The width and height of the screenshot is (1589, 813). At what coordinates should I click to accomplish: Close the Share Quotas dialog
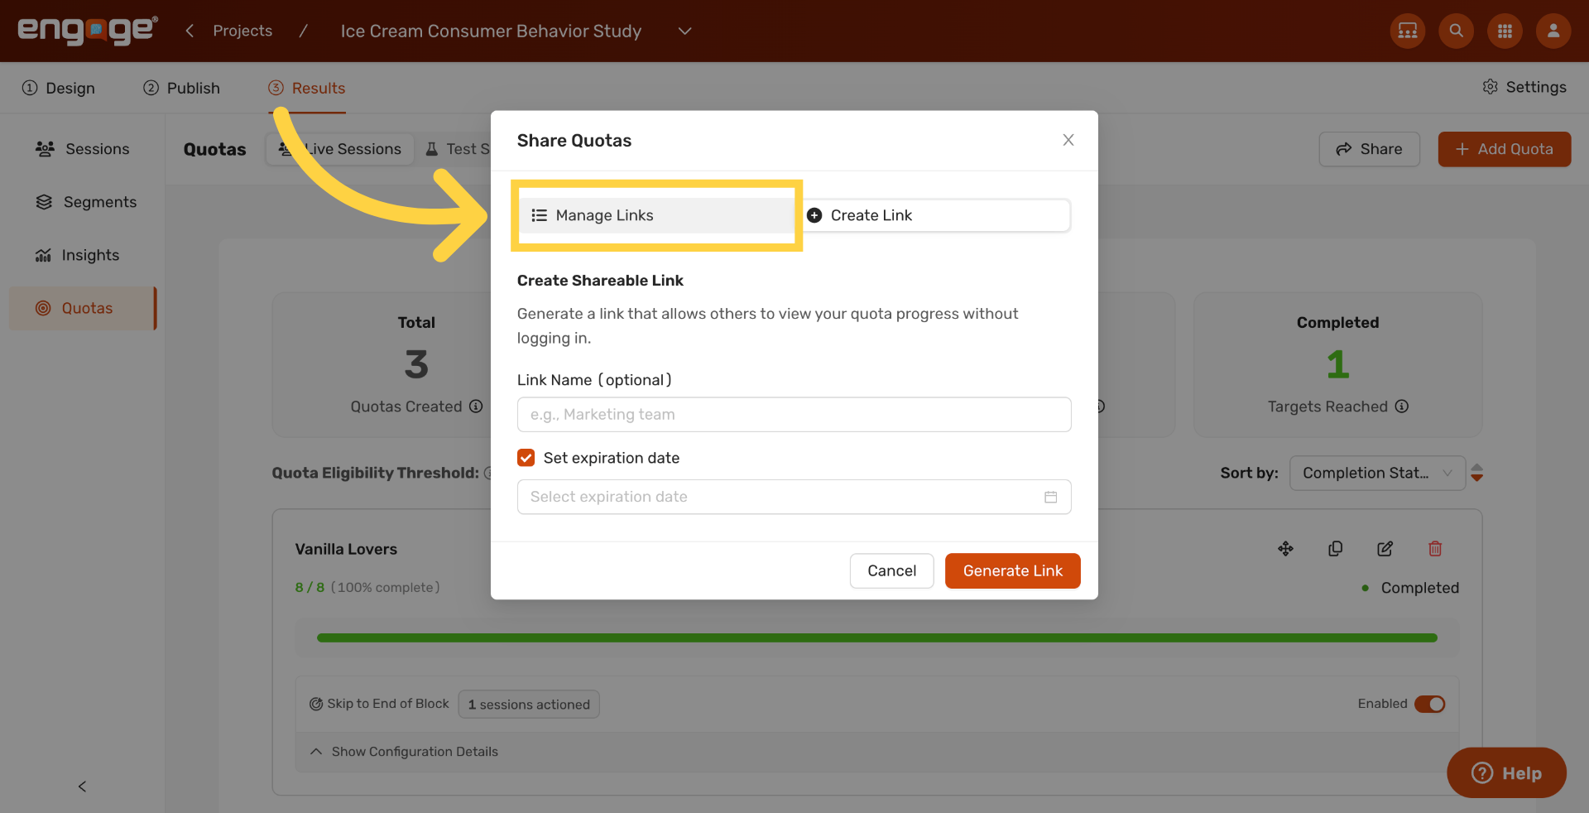[x=1068, y=140]
